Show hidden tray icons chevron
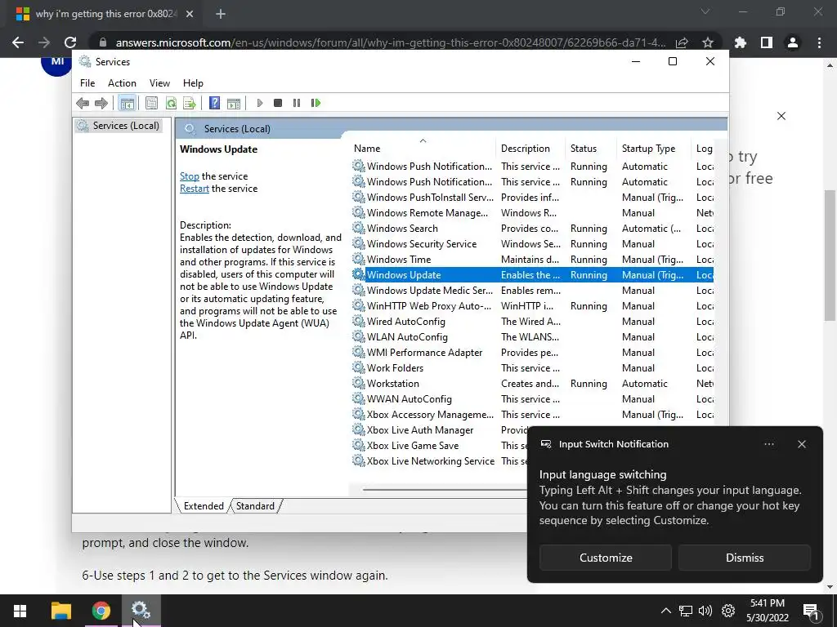Viewport: 837px width, 627px height. [x=665, y=611]
